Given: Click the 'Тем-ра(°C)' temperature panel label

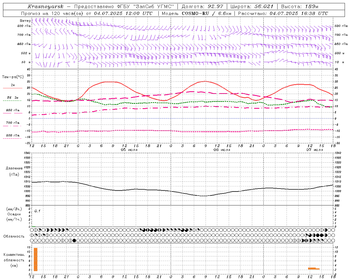Looking at the screenshot, I should 13,77.
